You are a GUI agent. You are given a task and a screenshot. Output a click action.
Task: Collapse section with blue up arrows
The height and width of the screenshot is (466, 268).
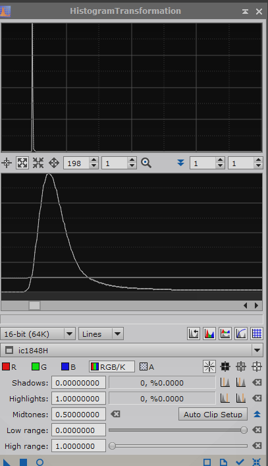click(x=257, y=414)
